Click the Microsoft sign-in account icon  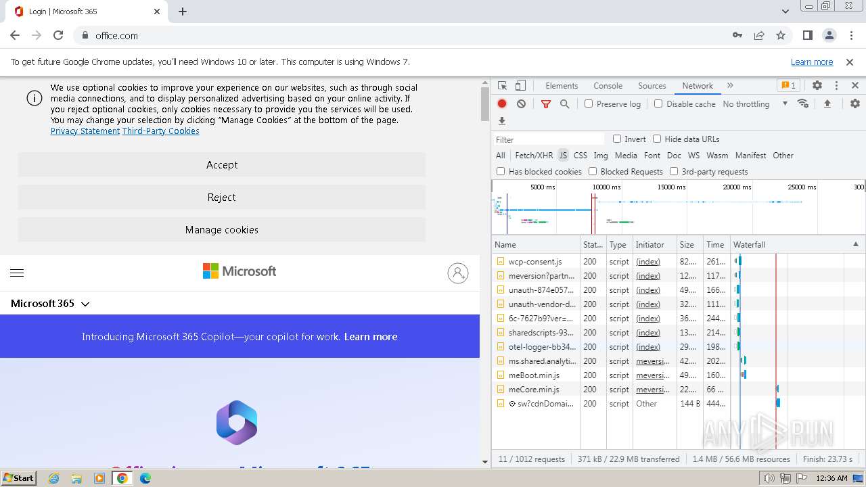[458, 273]
